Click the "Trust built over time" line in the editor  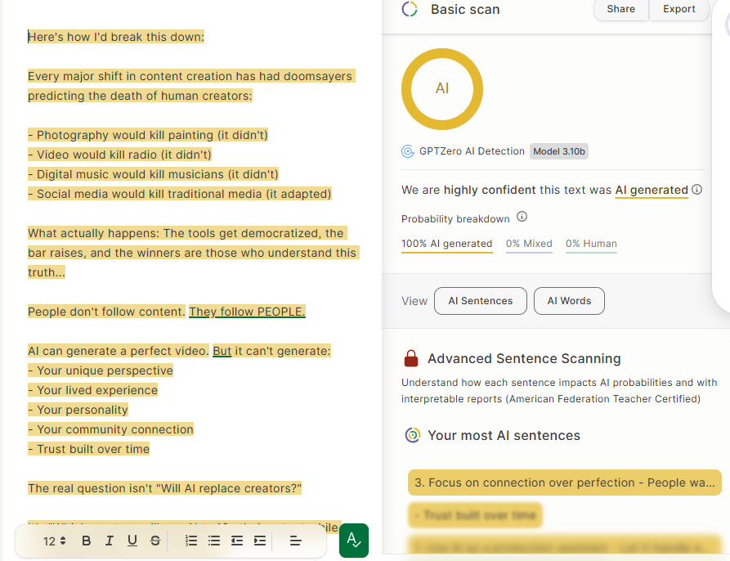point(89,449)
